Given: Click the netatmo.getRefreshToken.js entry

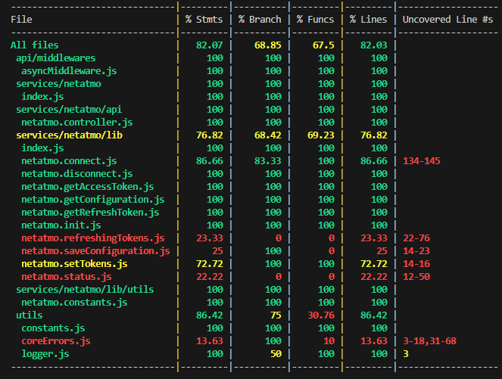Looking at the screenshot, I should pos(89,213).
